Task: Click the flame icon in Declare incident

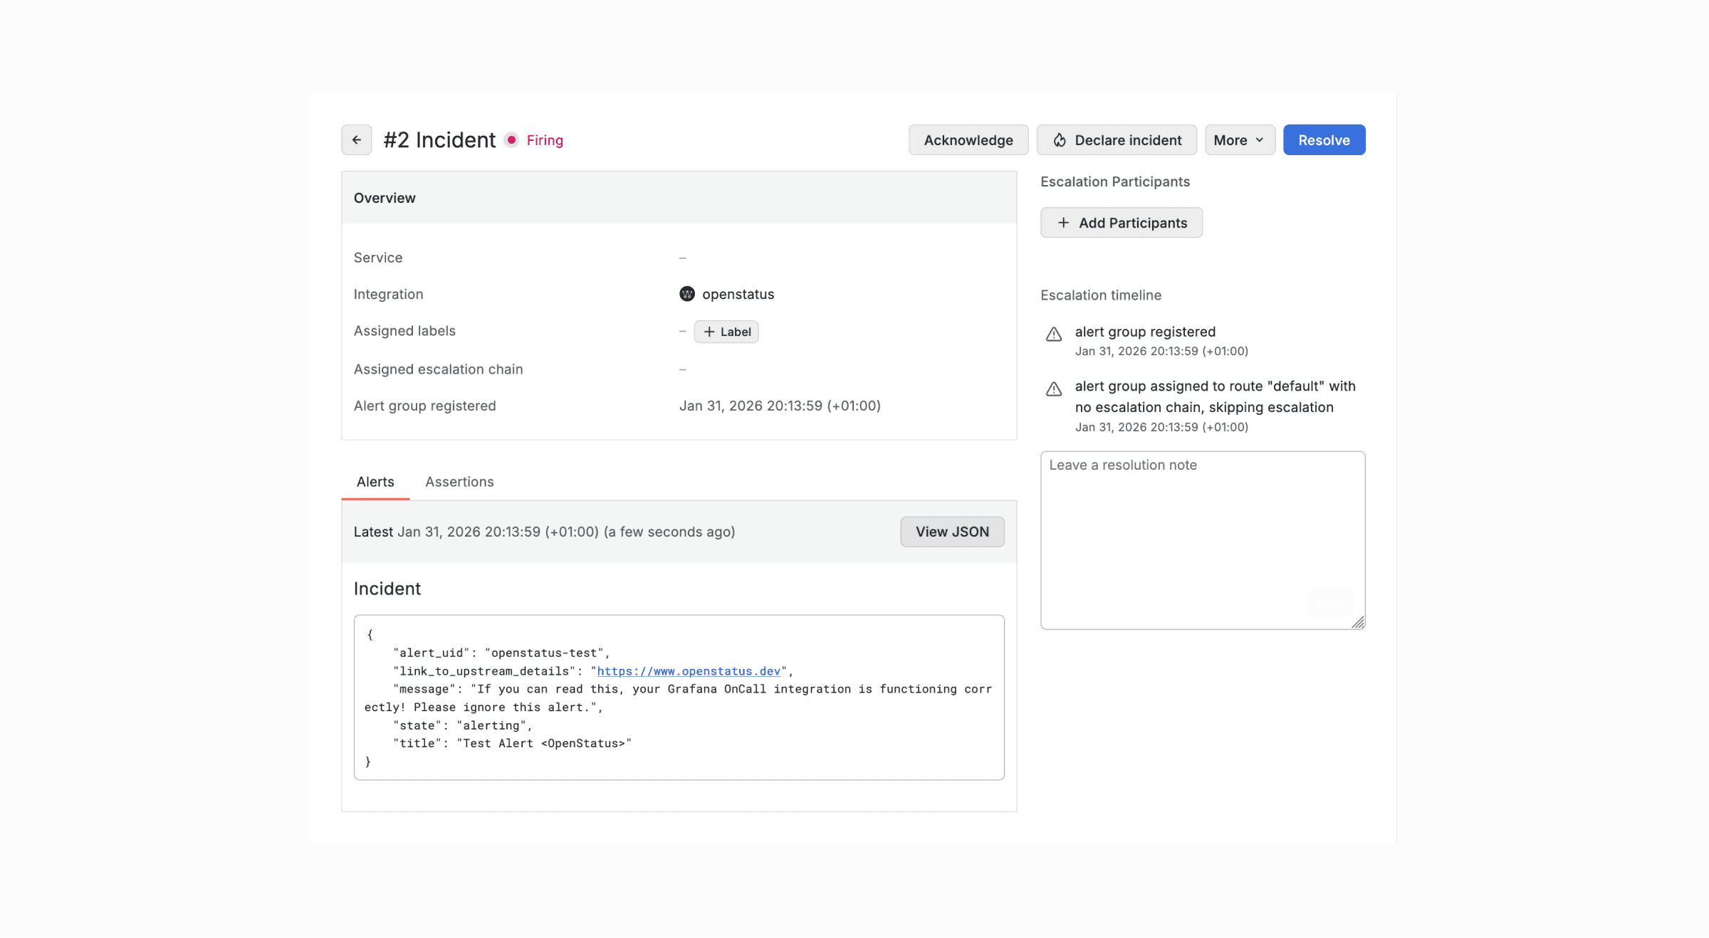Action: [1060, 140]
